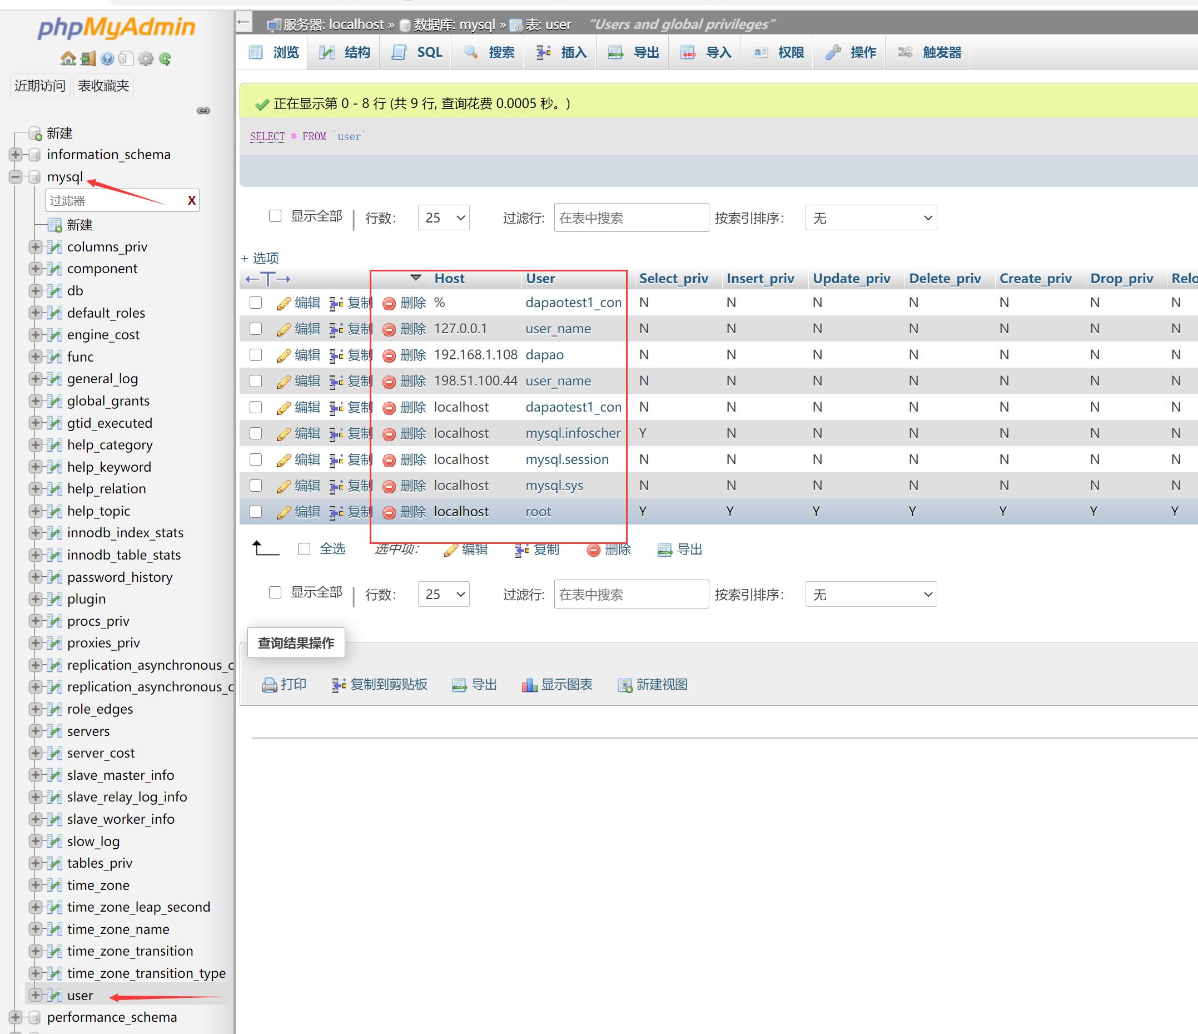This screenshot has width=1198, height=1034.
Task: Click the 近期访问 button
Action: pyautogui.click(x=40, y=86)
